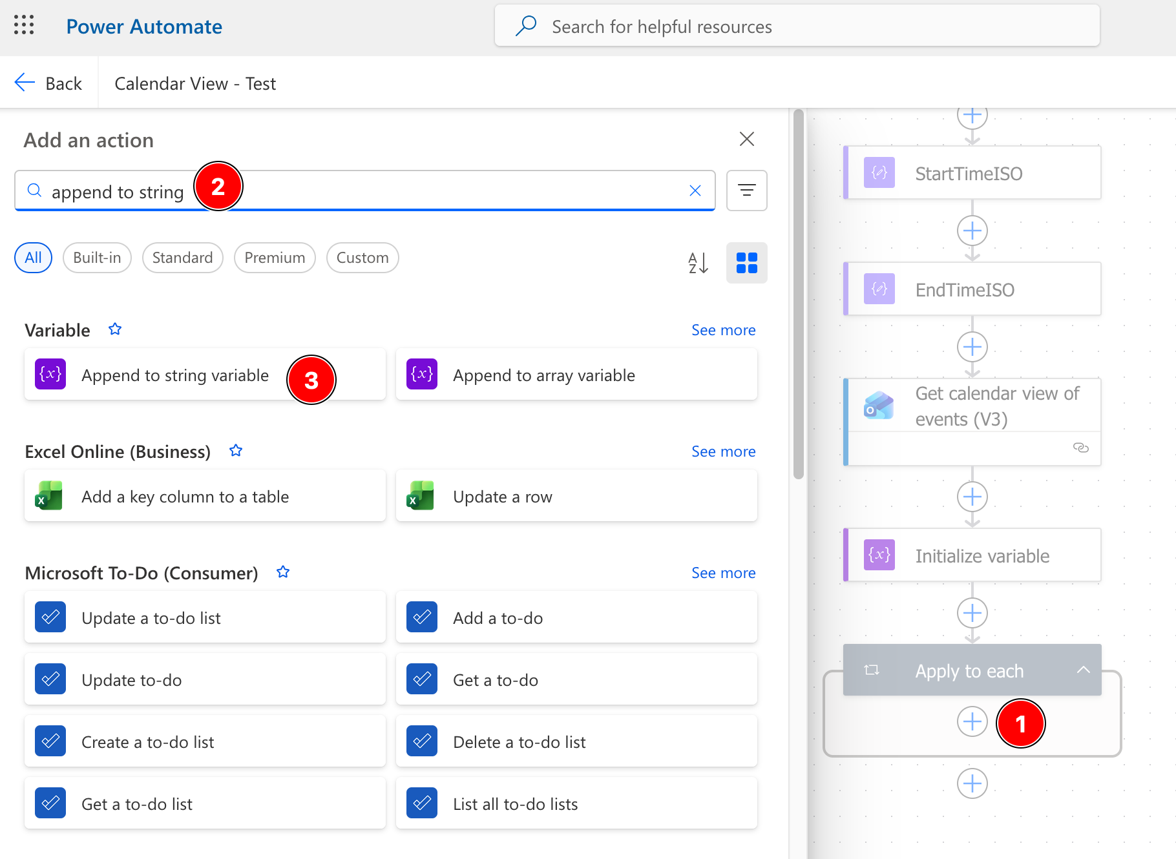This screenshot has width=1176, height=859.
Task: Add step after Initialize variable
Action: (972, 613)
